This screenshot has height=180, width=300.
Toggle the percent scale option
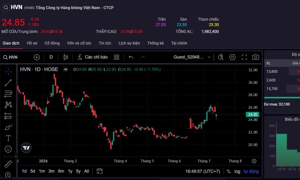coord(229,171)
